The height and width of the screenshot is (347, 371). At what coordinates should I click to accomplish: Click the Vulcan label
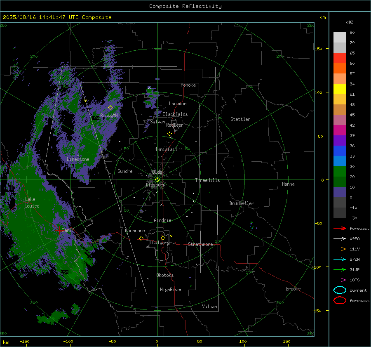tap(209, 307)
